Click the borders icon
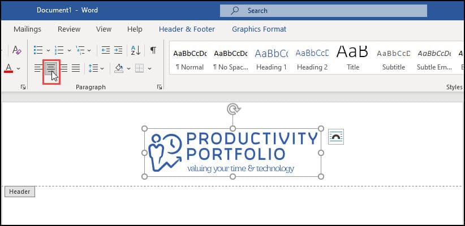Viewport: 465px width, 226px height. (139, 68)
